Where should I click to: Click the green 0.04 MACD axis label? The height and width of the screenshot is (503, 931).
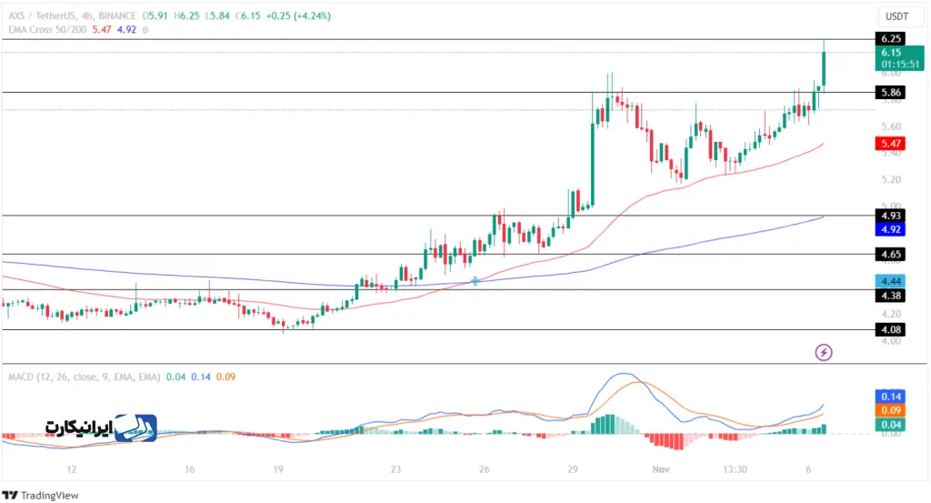tap(891, 425)
